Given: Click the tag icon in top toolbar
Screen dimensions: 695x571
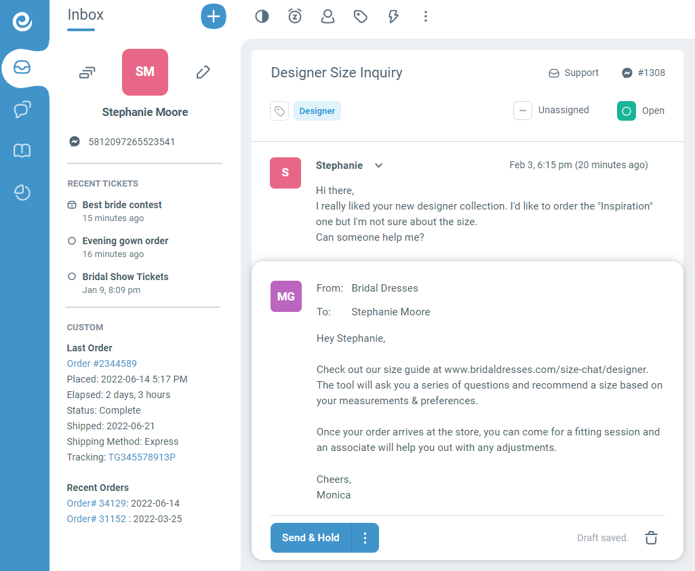Looking at the screenshot, I should pyautogui.click(x=361, y=16).
